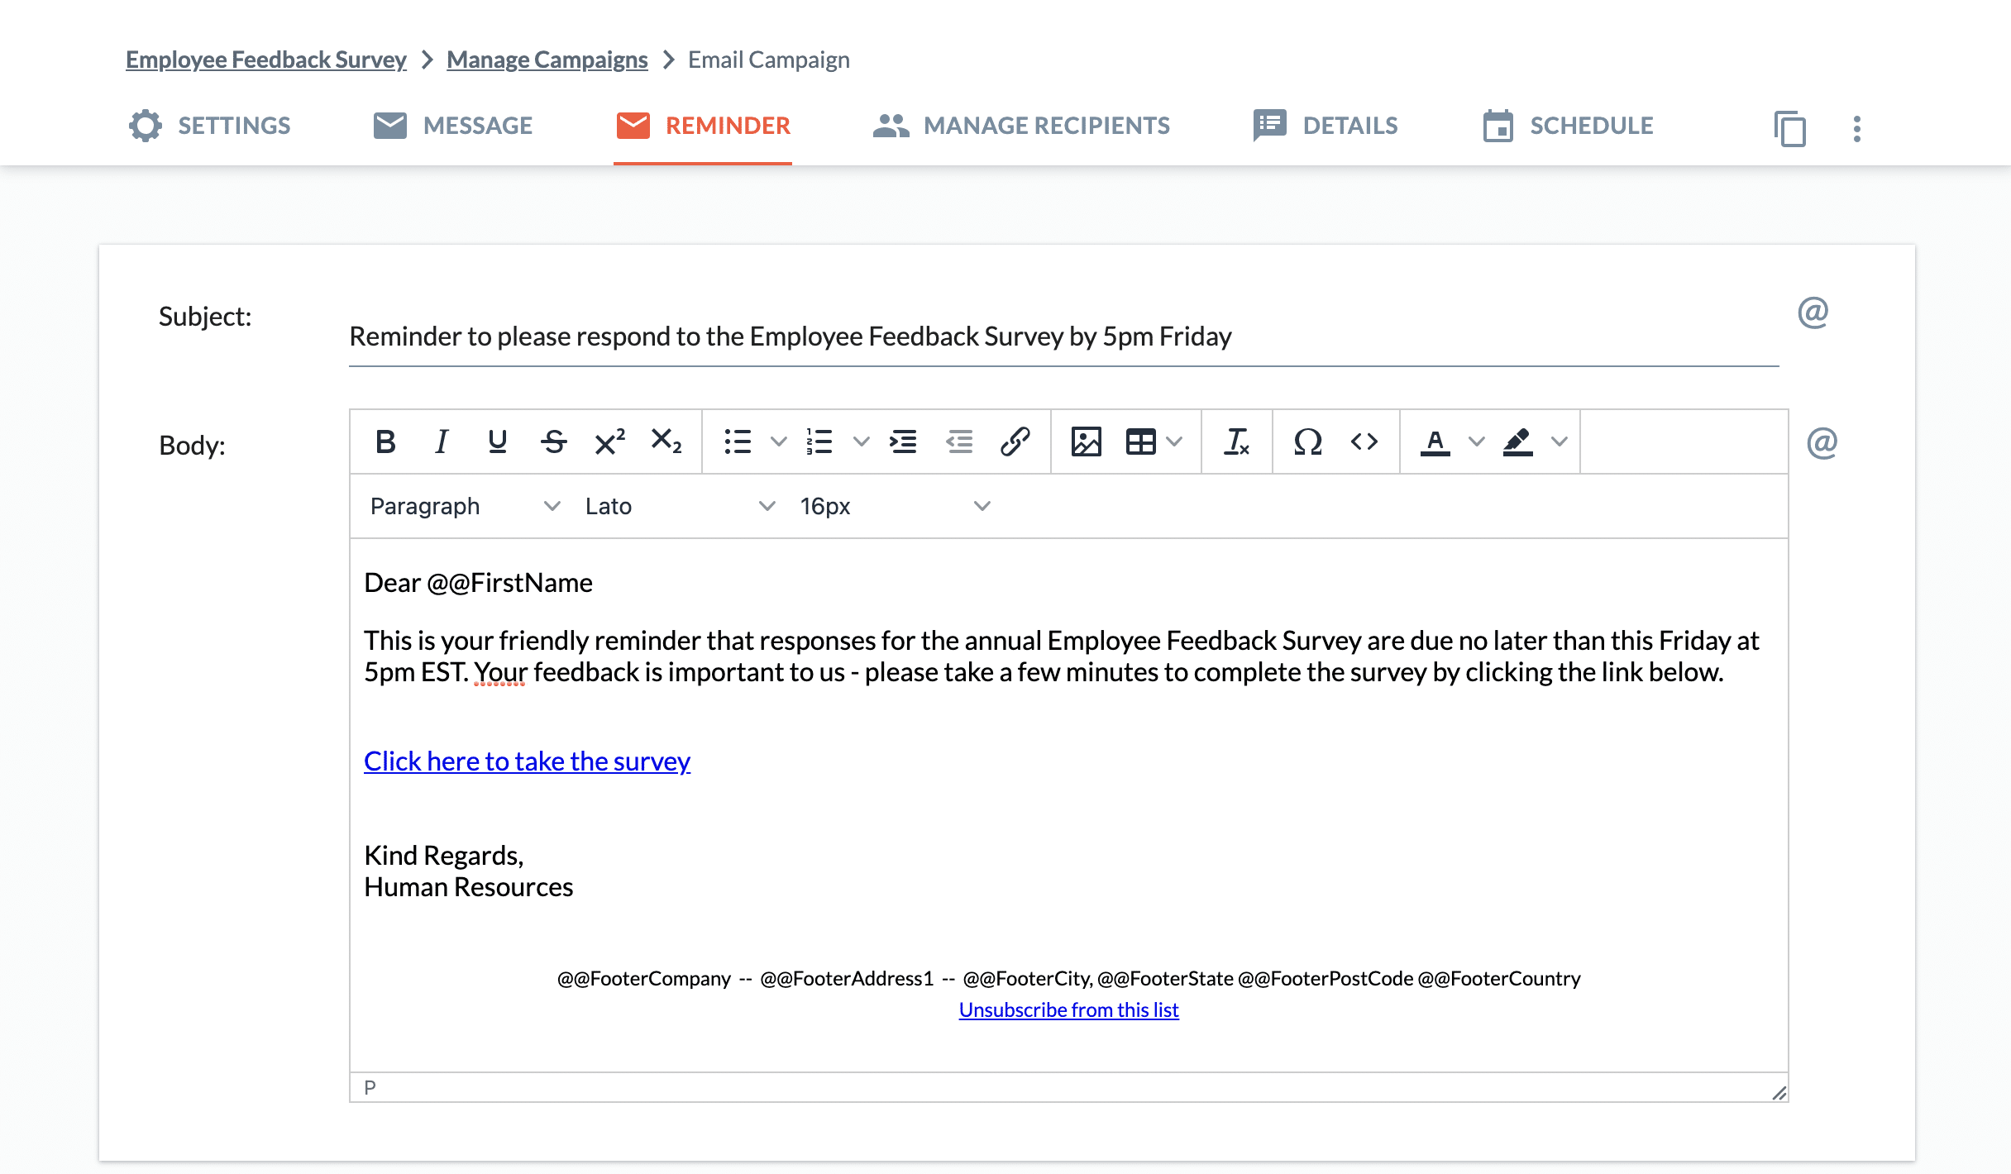
Task: Click the 'Dear @@FirstName' line
Action: [478, 583]
